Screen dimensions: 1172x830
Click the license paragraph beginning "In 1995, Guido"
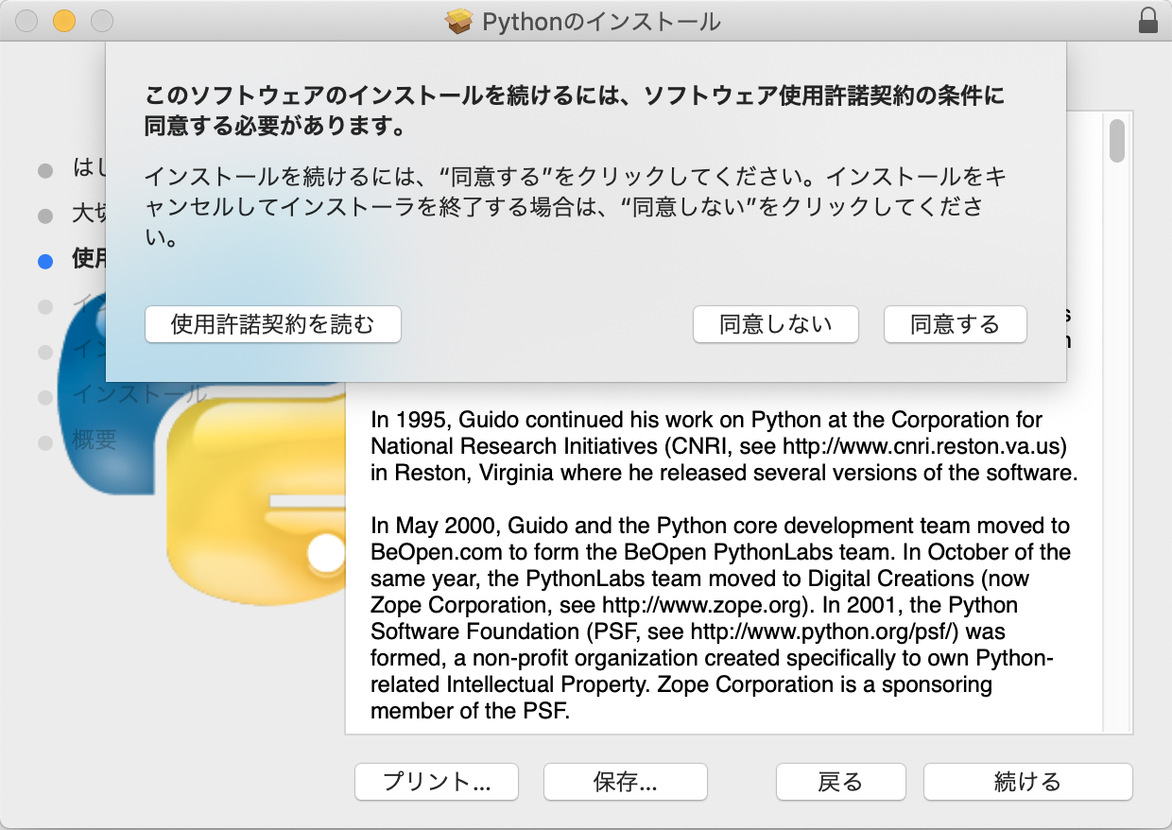tap(724, 446)
